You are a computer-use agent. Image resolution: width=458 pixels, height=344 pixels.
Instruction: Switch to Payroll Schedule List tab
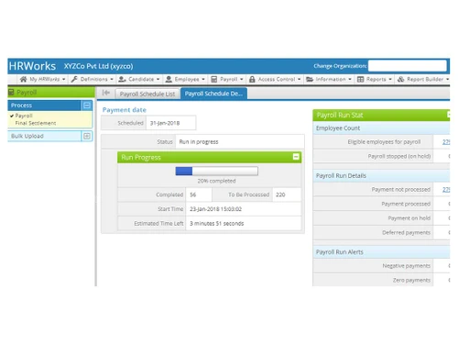point(147,94)
